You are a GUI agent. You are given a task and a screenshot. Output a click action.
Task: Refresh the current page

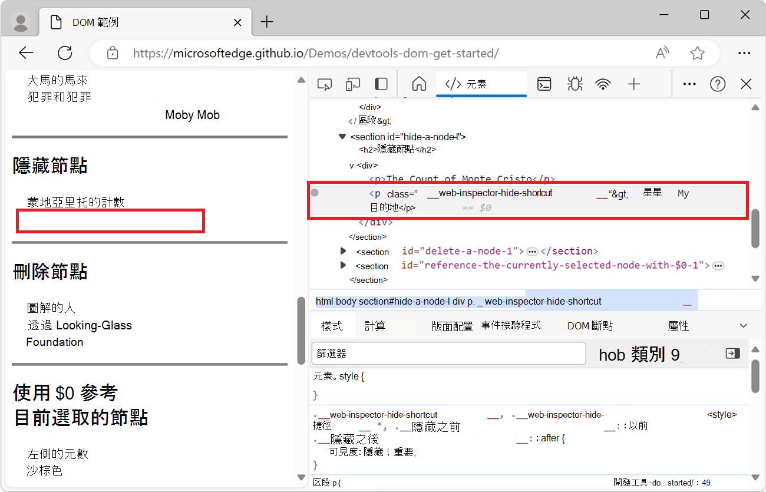click(x=65, y=53)
